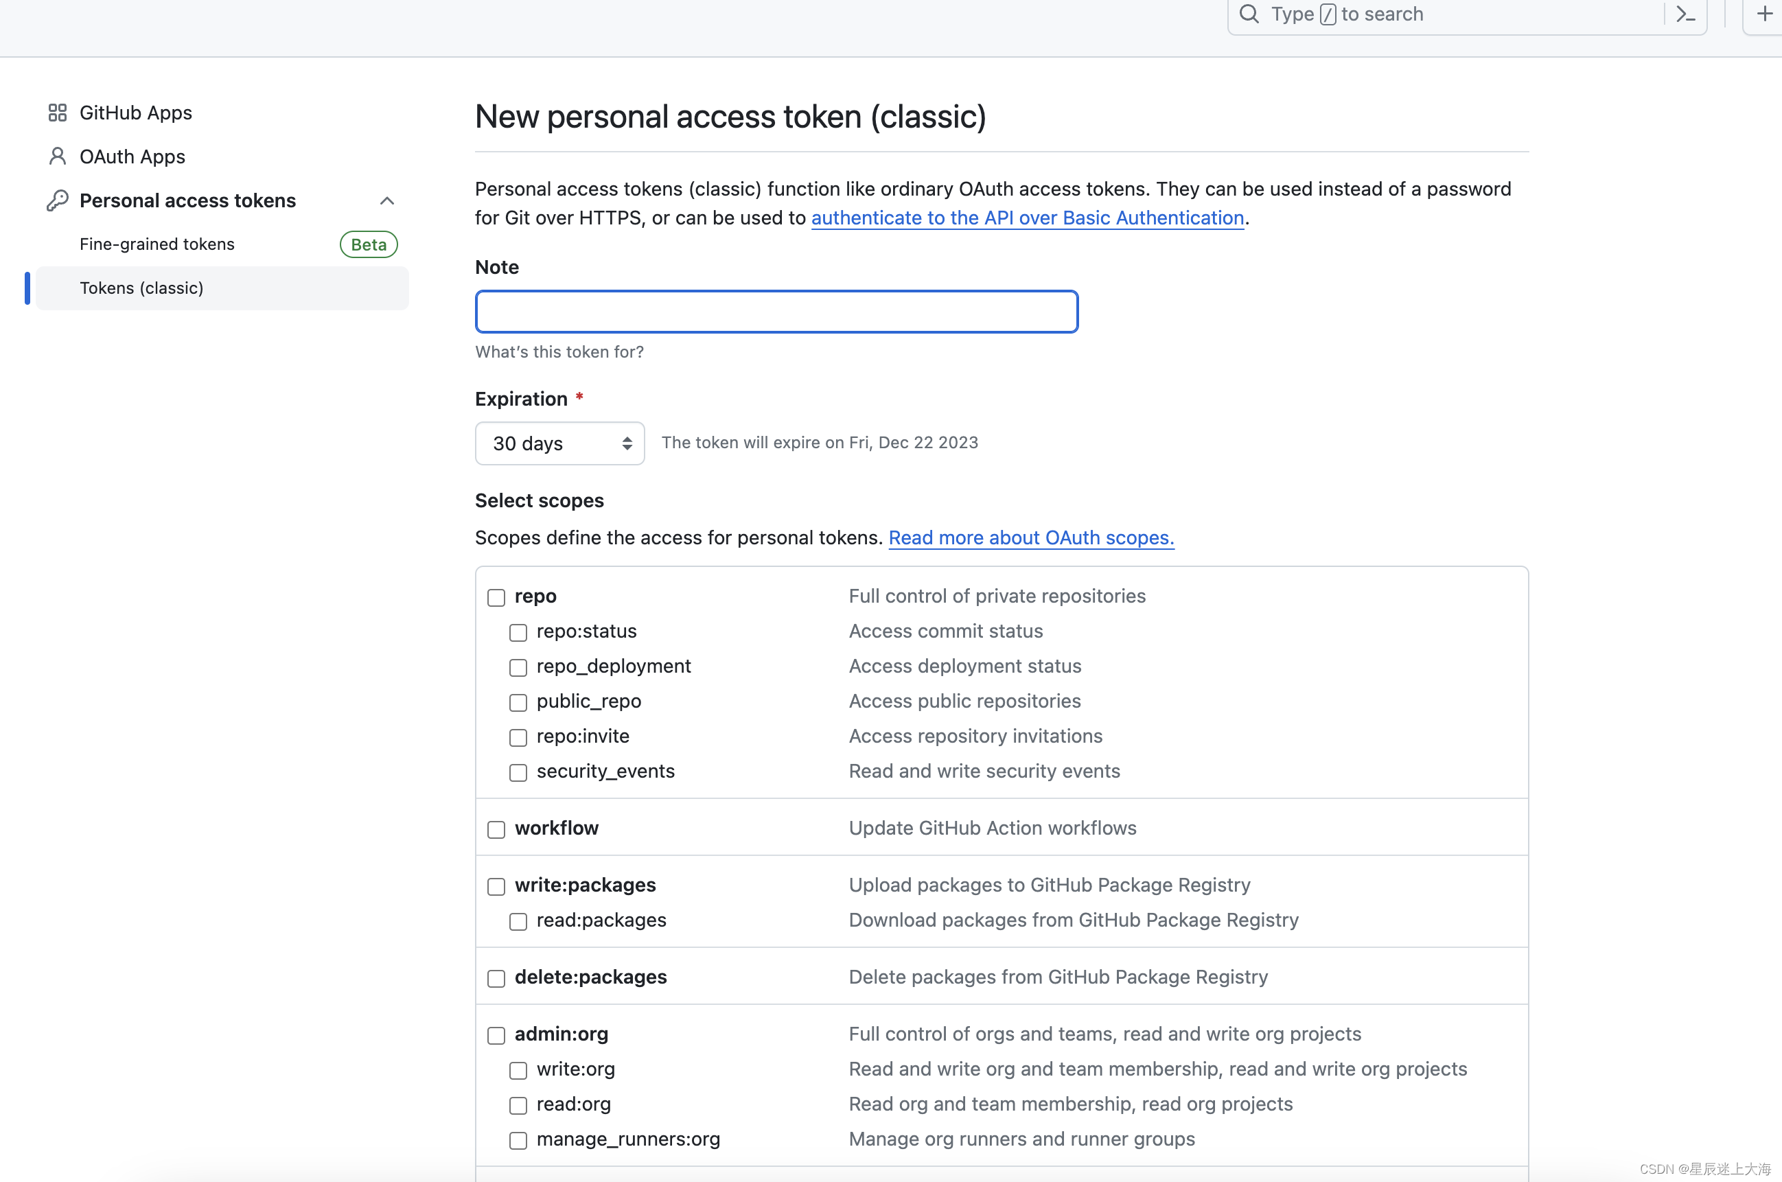This screenshot has height=1182, width=1782.
Task: Open Fine-grained tokens page
Action: click(x=157, y=244)
